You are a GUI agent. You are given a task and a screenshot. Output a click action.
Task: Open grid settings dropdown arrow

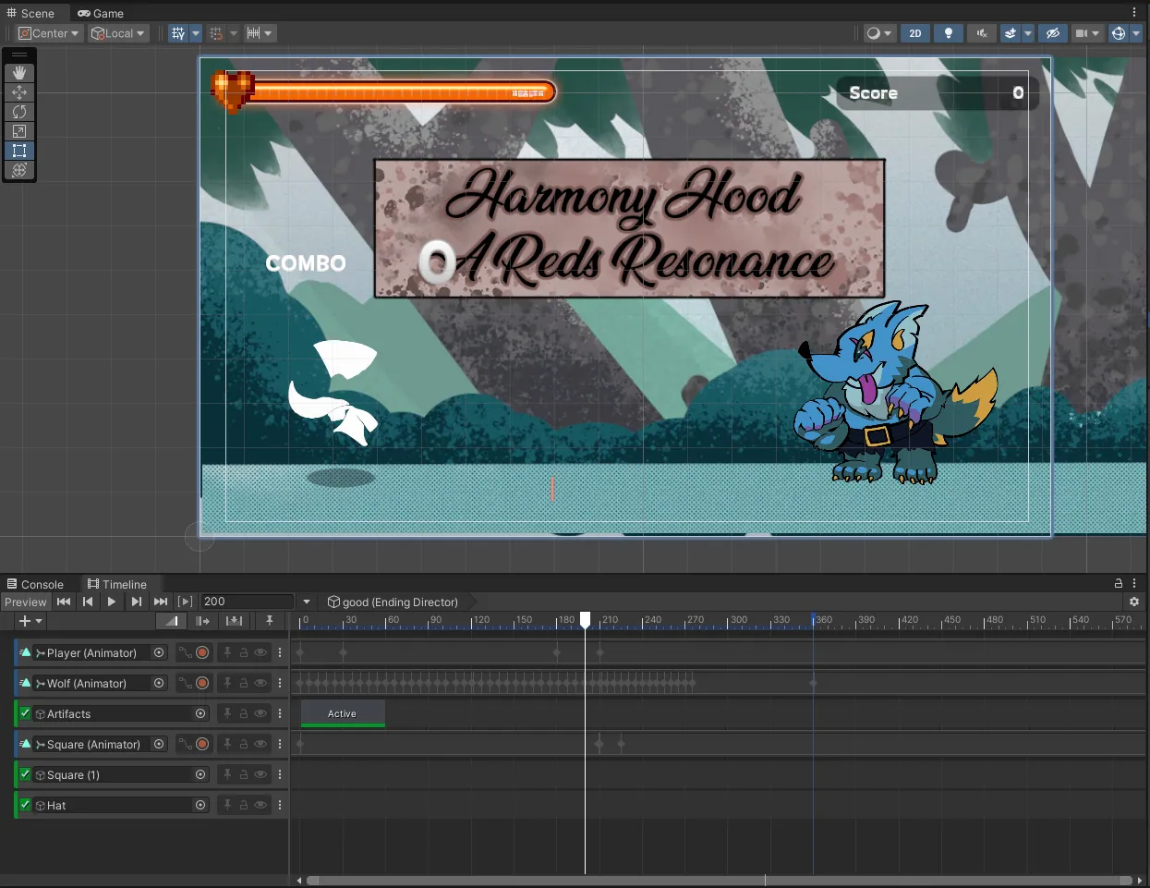196,33
